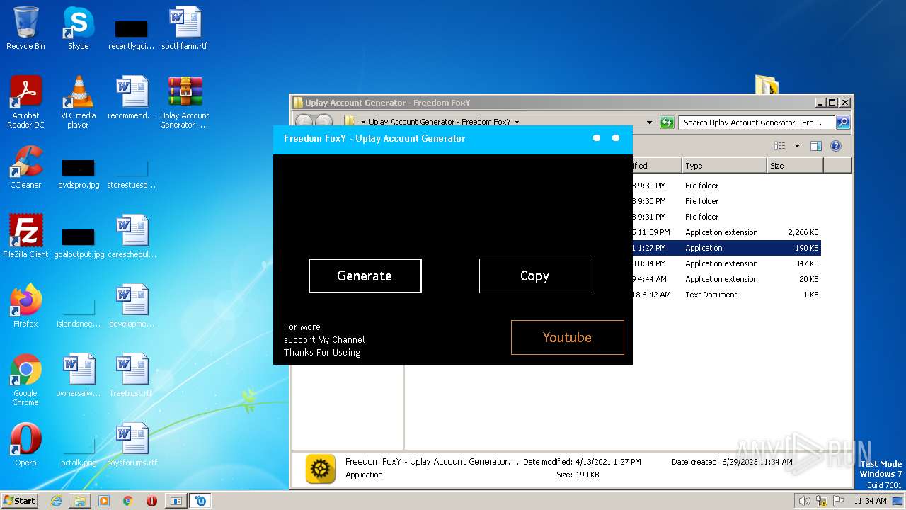Open freetrust.rtf document

pos(132,375)
